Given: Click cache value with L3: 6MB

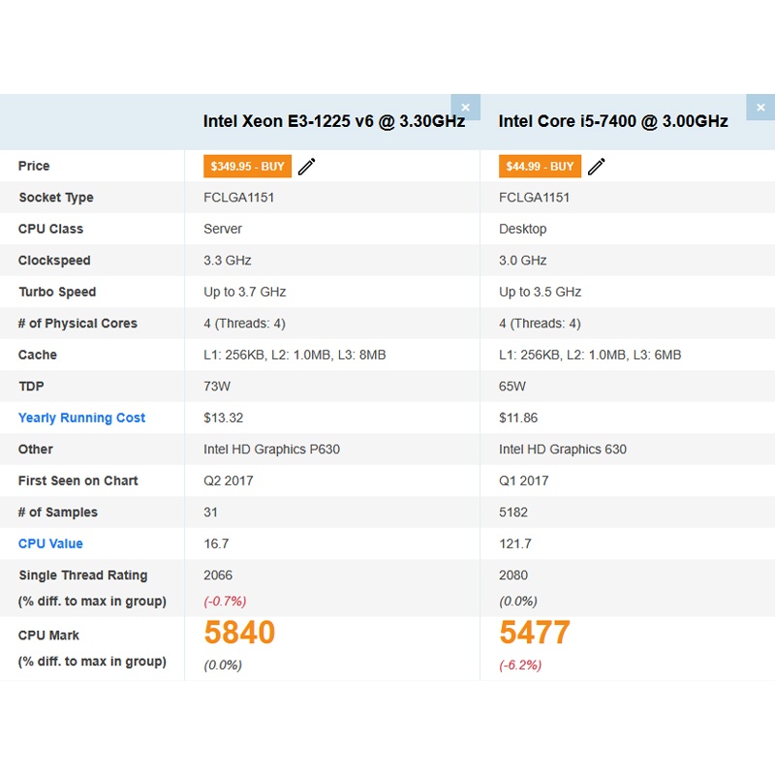Looking at the screenshot, I should (590, 355).
